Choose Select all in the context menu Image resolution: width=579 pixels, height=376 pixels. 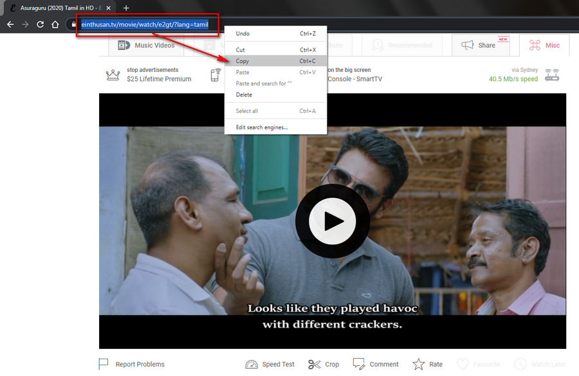pos(275,111)
